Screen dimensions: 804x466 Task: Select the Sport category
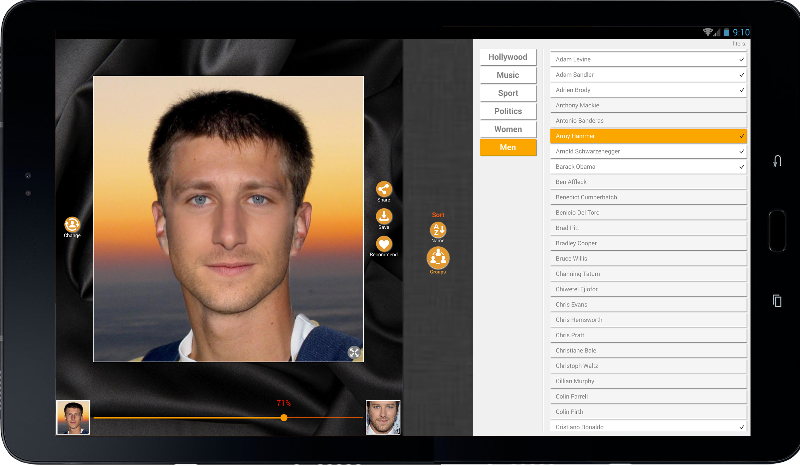508,93
